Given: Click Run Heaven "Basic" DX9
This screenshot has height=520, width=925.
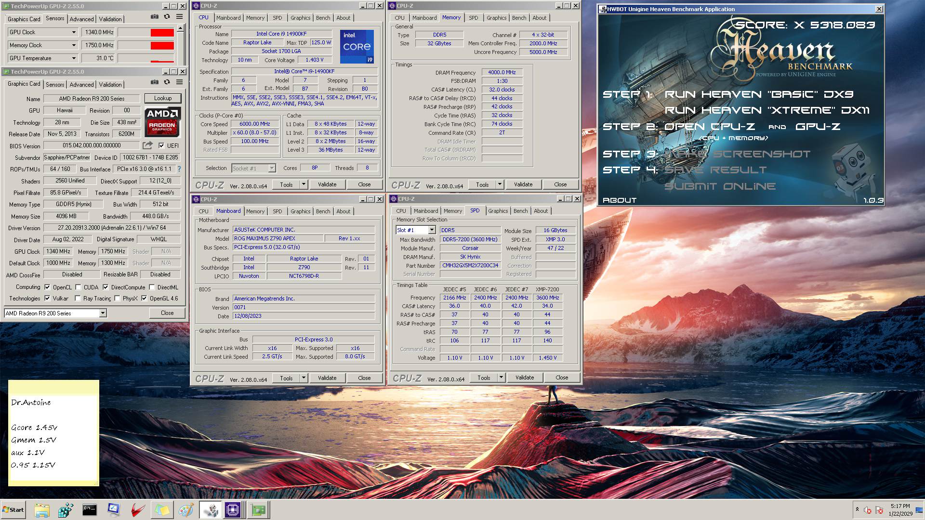Looking at the screenshot, I should (x=759, y=94).
